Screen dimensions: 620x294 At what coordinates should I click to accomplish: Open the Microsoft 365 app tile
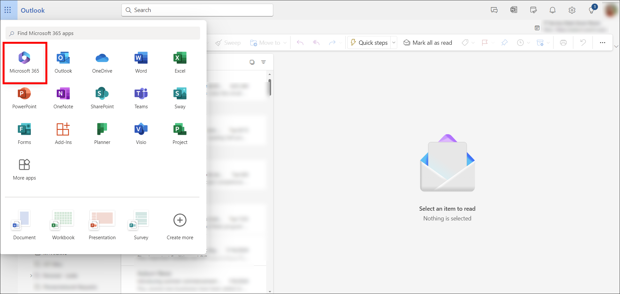(x=24, y=63)
